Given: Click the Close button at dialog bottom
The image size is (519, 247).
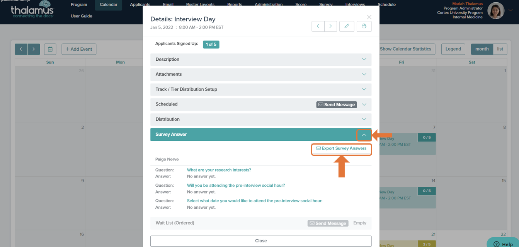Looking at the screenshot, I should click(261, 241).
